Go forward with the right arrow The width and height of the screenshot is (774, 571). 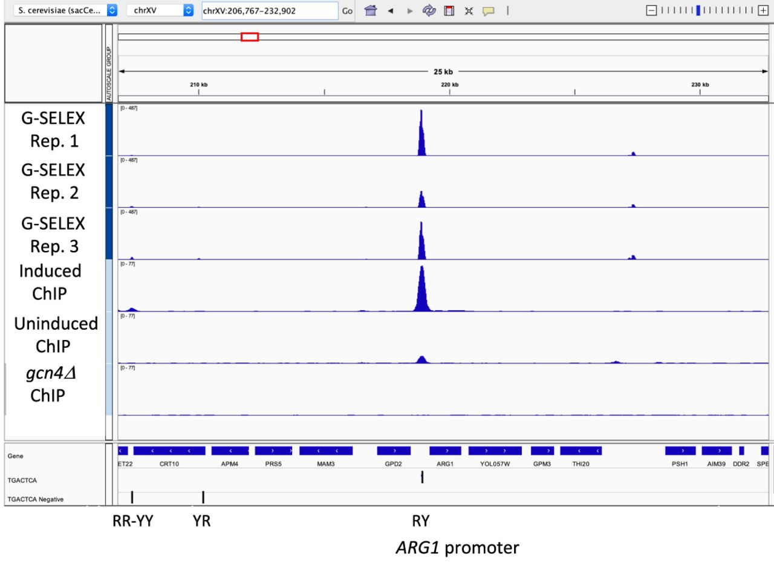[x=411, y=11]
